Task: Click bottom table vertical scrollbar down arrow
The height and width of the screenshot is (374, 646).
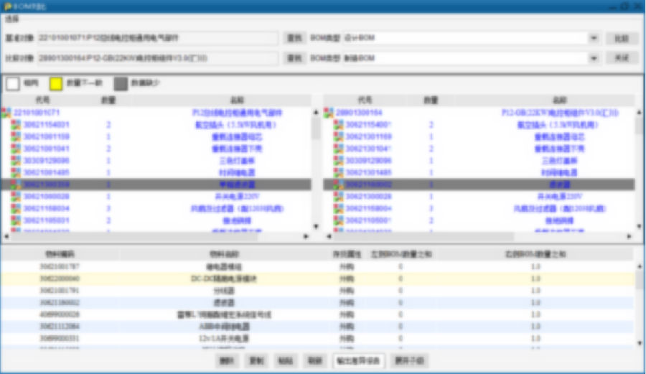Action: (640, 342)
